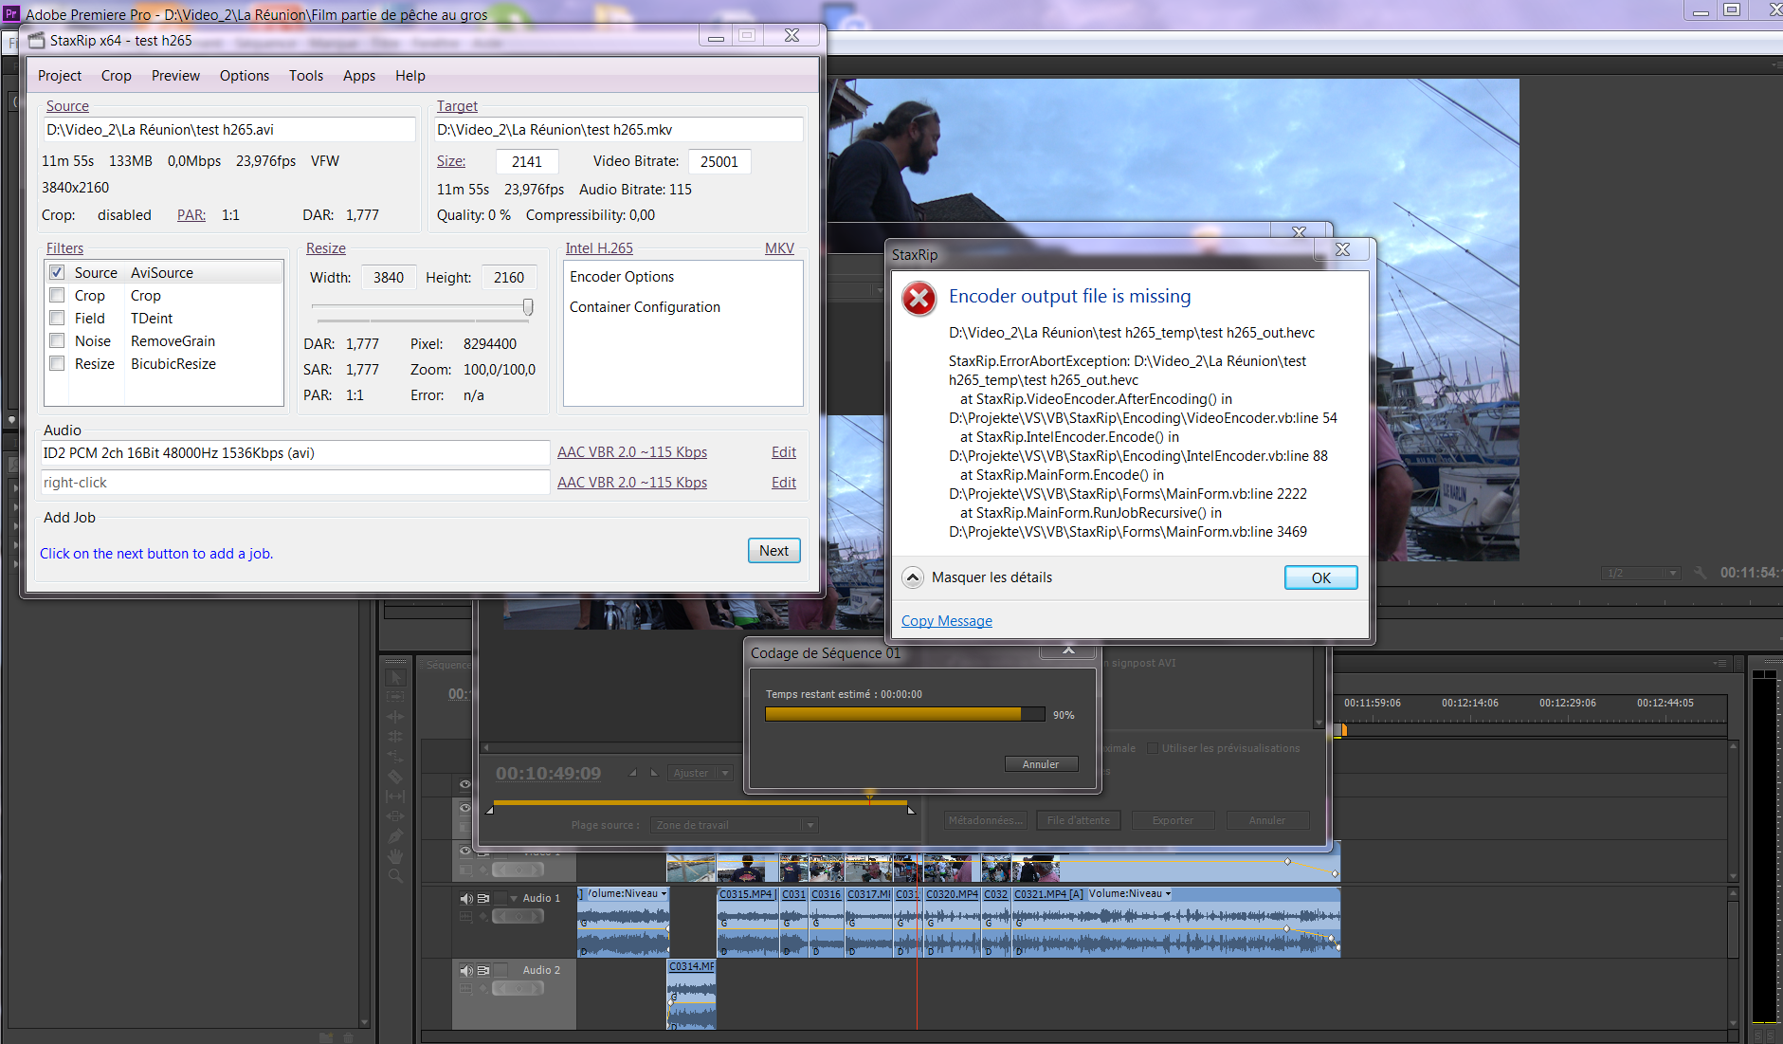The width and height of the screenshot is (1783, 1044).
Task: Click the red error icon in dialog
Action: coord(919,299)
